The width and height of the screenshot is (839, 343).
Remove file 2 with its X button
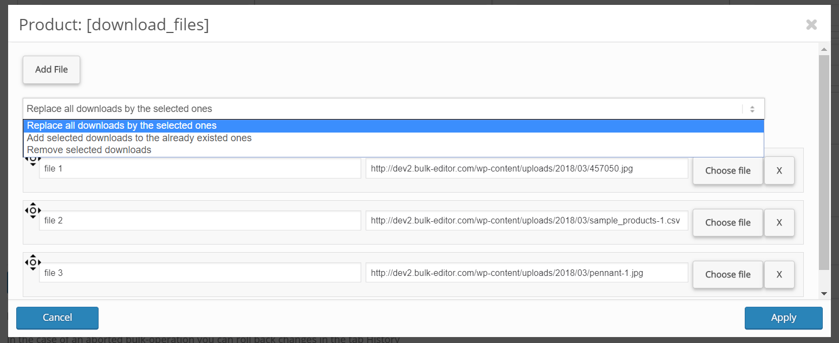(779, 222)
